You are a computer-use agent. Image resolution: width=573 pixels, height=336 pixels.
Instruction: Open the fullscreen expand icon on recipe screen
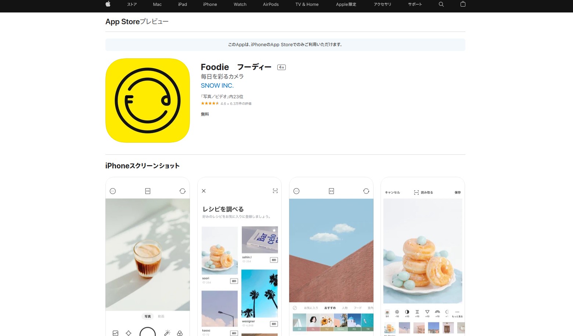tap(275, 191)
